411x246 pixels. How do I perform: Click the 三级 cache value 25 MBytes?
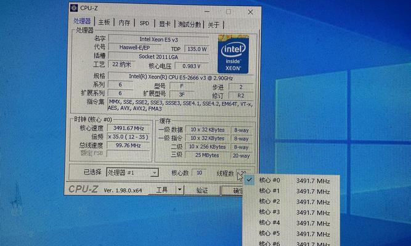click(207, 155)
